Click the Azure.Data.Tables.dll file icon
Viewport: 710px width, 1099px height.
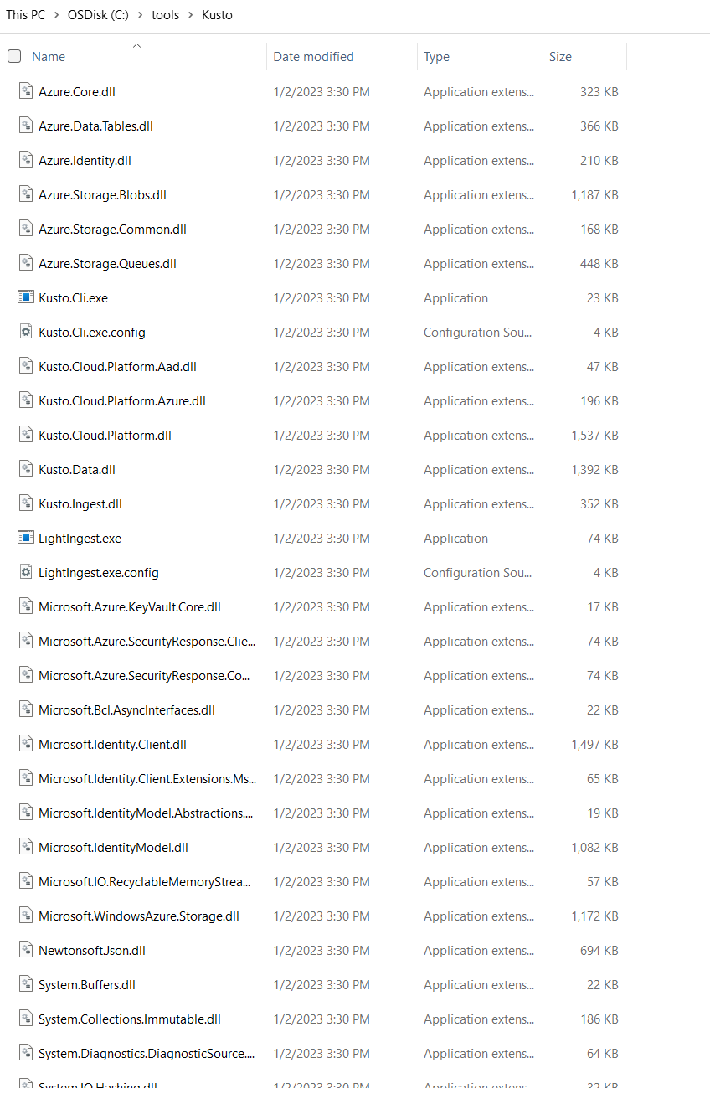coord(25,126)
